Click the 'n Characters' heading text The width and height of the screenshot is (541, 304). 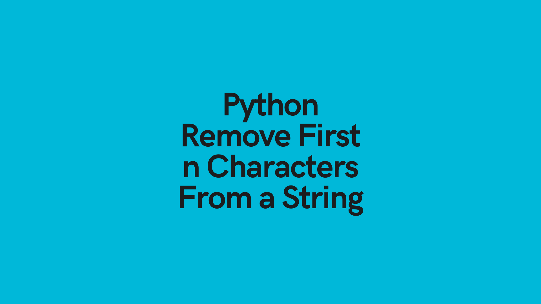pyautogui.click(x=270, y=166)
